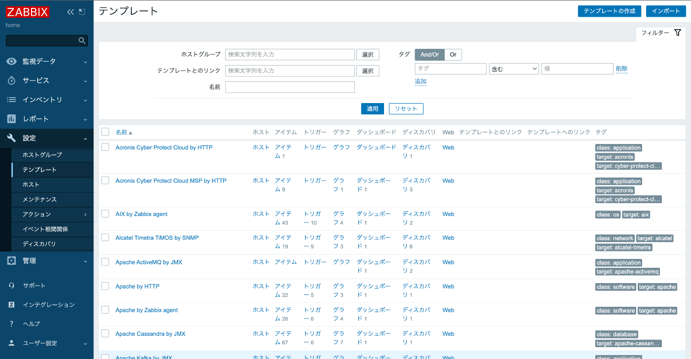Expand the サービス menu section
691x359 pixels.
pos(85,81)
